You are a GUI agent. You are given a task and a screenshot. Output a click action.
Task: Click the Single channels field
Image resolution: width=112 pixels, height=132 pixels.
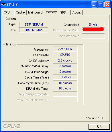(93, 24)
